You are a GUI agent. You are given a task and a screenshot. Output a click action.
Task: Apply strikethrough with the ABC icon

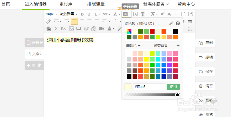tap(105, 14)
